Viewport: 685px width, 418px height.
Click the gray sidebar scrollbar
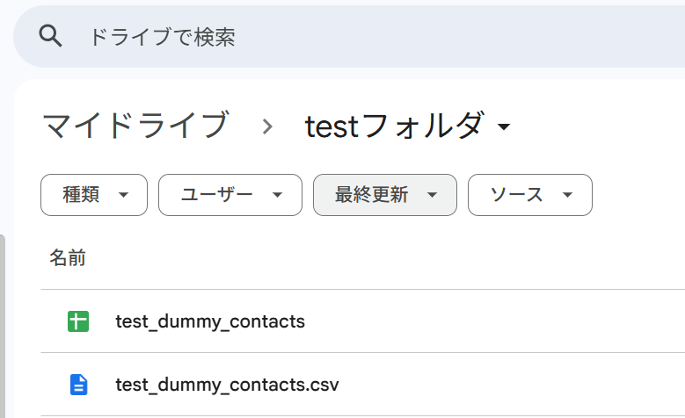(2, 327)
